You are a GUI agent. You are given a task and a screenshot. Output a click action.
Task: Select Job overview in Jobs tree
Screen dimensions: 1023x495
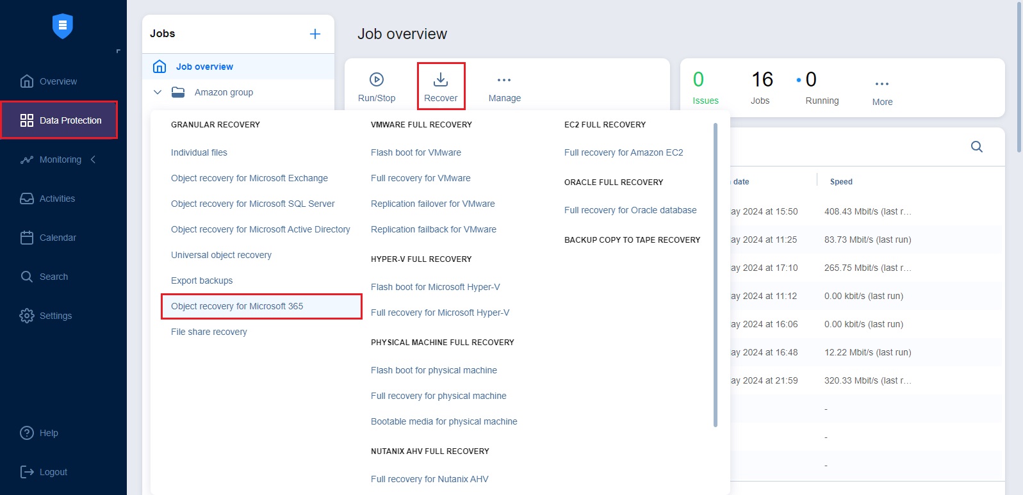point(204,67)
